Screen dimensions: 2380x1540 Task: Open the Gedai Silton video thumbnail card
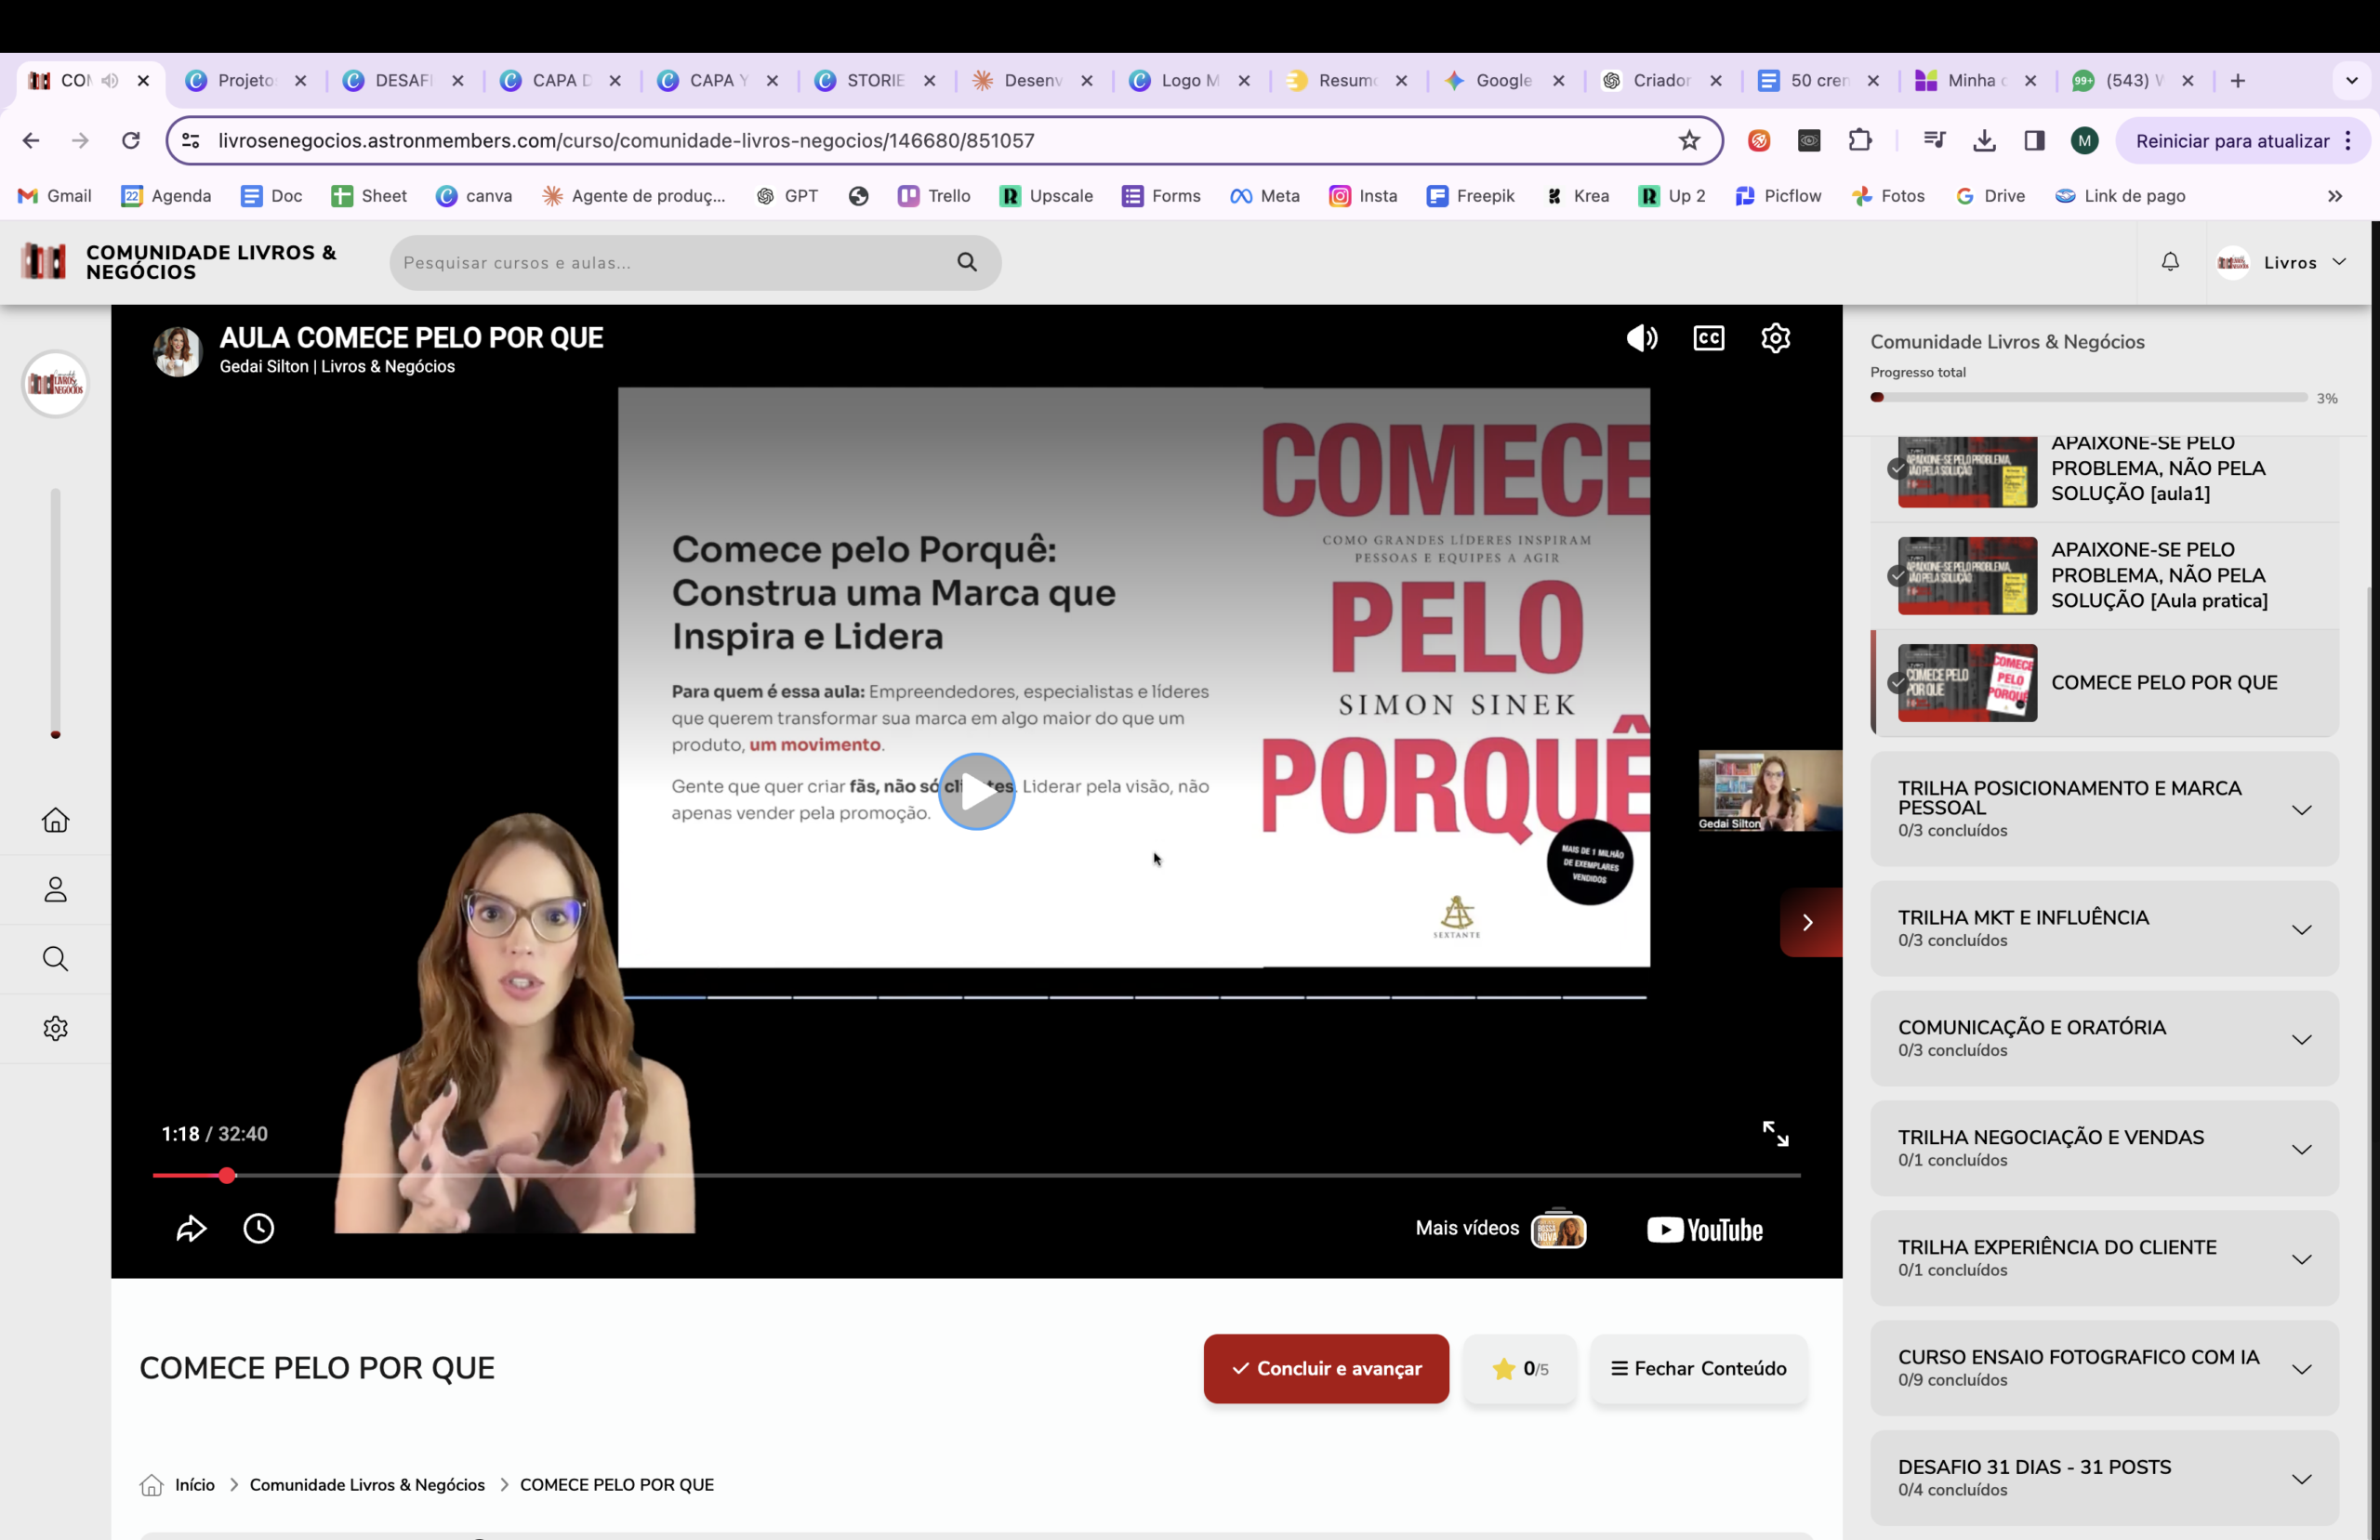click(1769, 790)
